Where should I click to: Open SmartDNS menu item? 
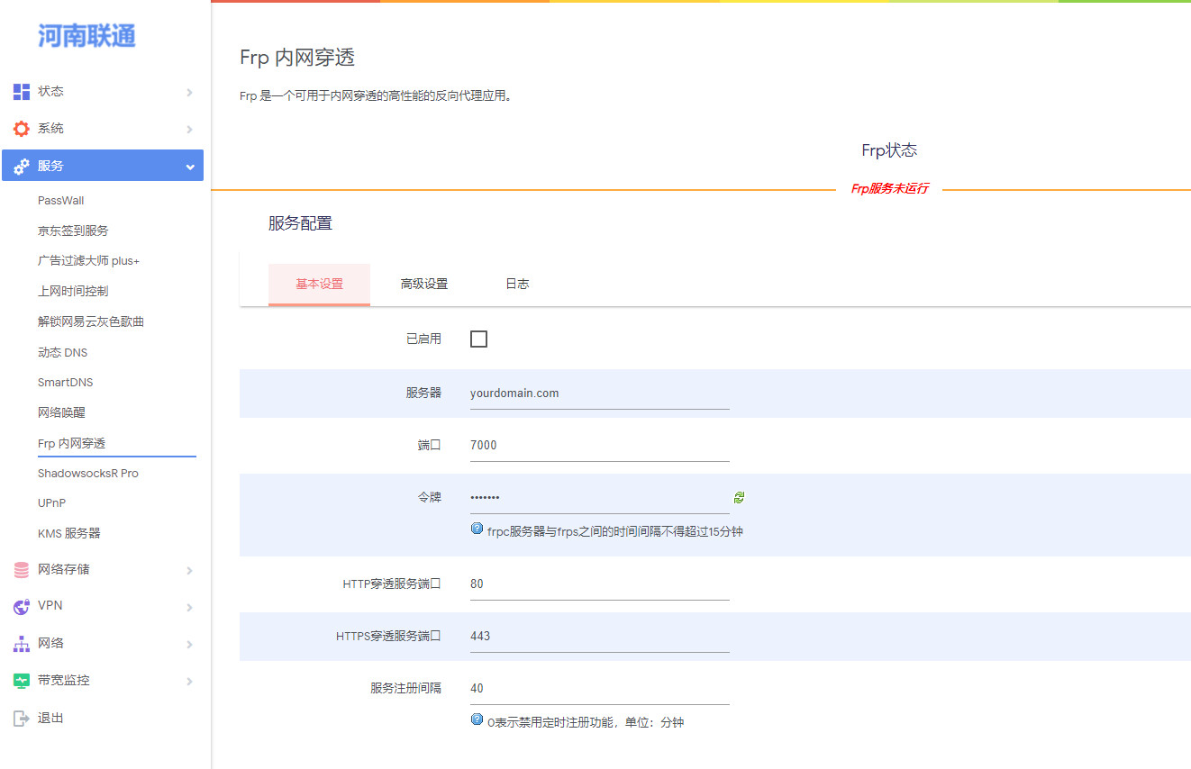(x=66, y=383)
